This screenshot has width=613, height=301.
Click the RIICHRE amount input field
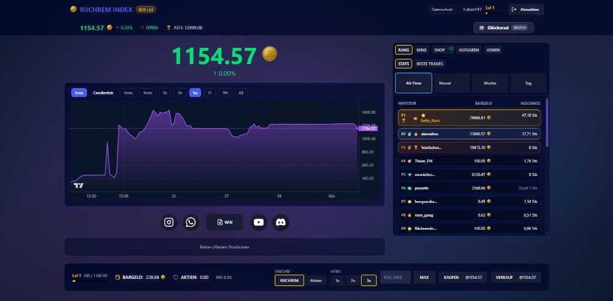[x=395, y=277]
